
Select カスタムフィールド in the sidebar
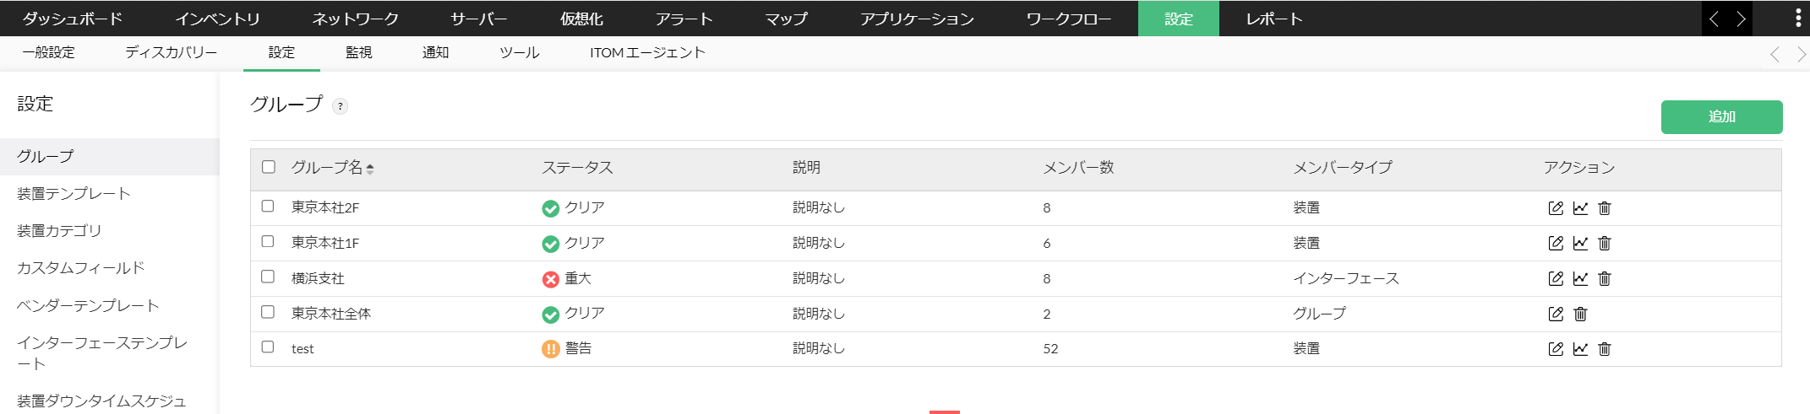[x=81, y=268]
